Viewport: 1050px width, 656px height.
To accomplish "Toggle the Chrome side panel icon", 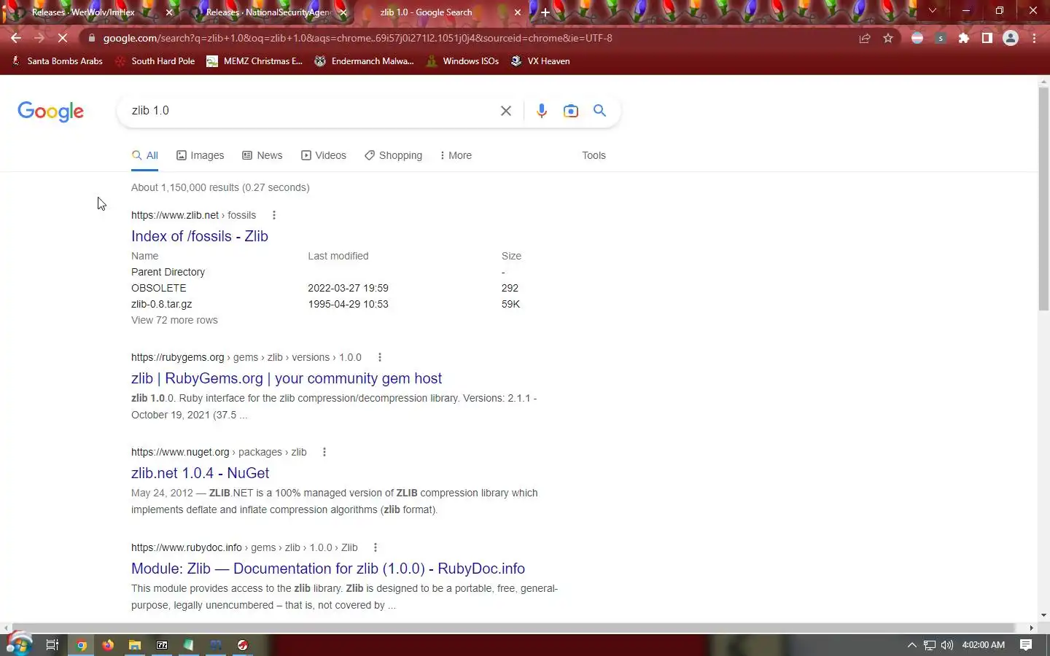I will click(987, 38).
